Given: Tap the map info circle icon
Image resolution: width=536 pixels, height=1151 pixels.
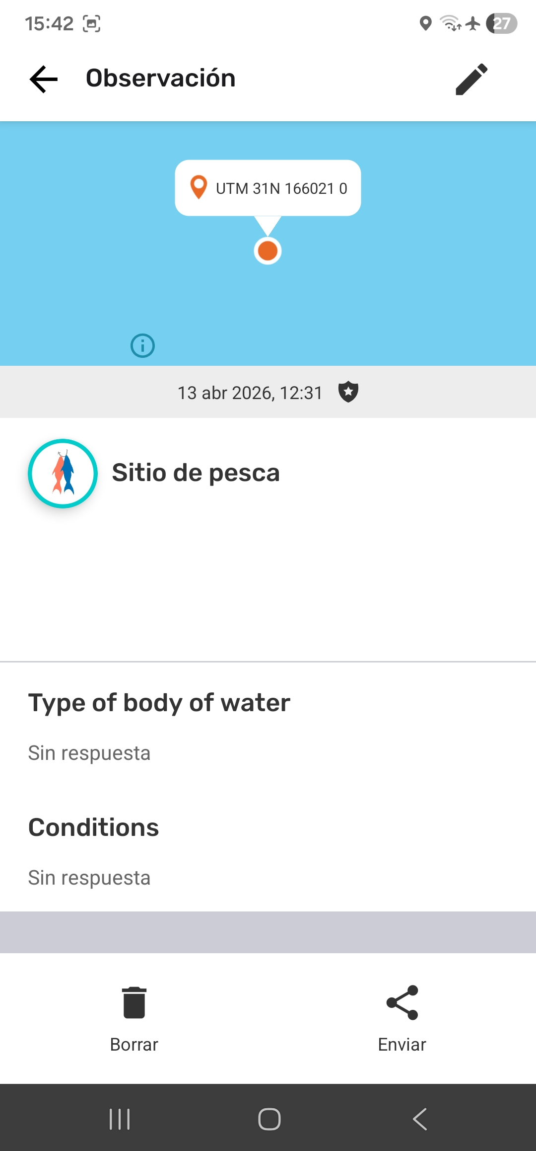Looking at the screenshot, I should (x=142, y=345).
